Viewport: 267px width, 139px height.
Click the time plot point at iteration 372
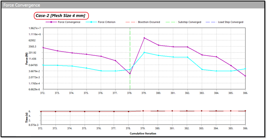pyautogui.click(x=41, y=111)
